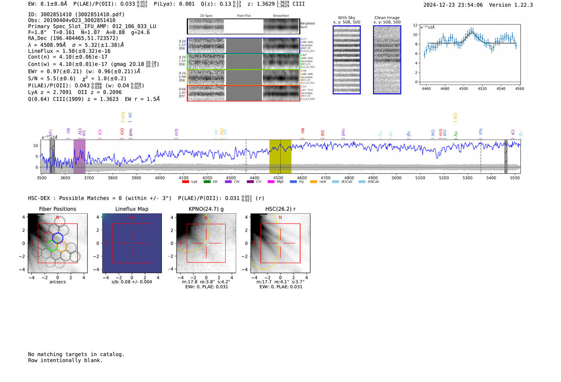The image size is (561, 382).
Task: Click the Primary Spec_Slot_IFU_AMP text
Action: [x=92, y=26]
